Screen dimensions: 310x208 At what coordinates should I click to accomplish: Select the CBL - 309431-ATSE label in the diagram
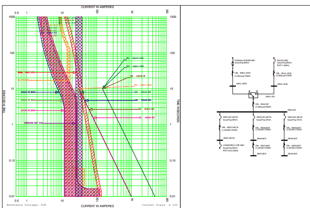(284, 73)
